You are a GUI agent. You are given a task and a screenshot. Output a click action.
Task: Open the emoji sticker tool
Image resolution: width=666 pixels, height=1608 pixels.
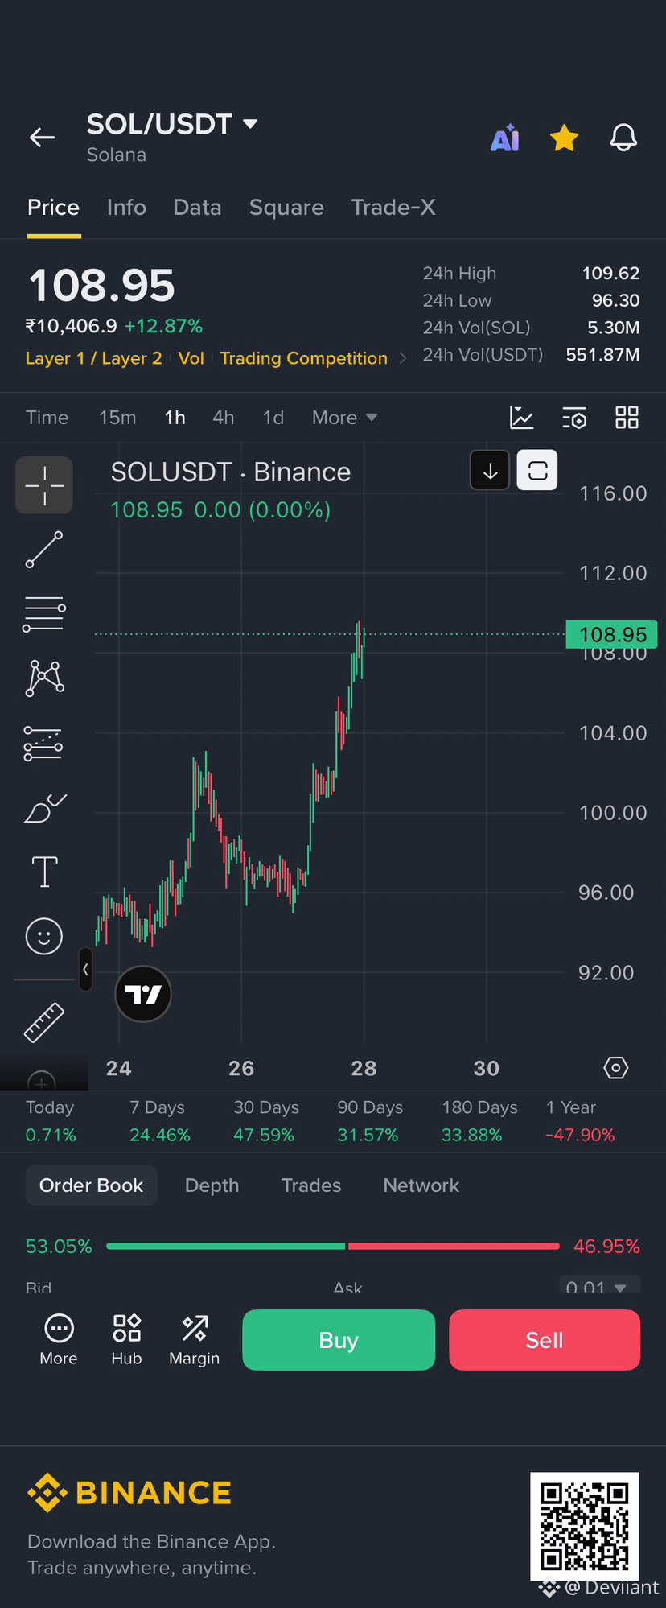point(44,936)
